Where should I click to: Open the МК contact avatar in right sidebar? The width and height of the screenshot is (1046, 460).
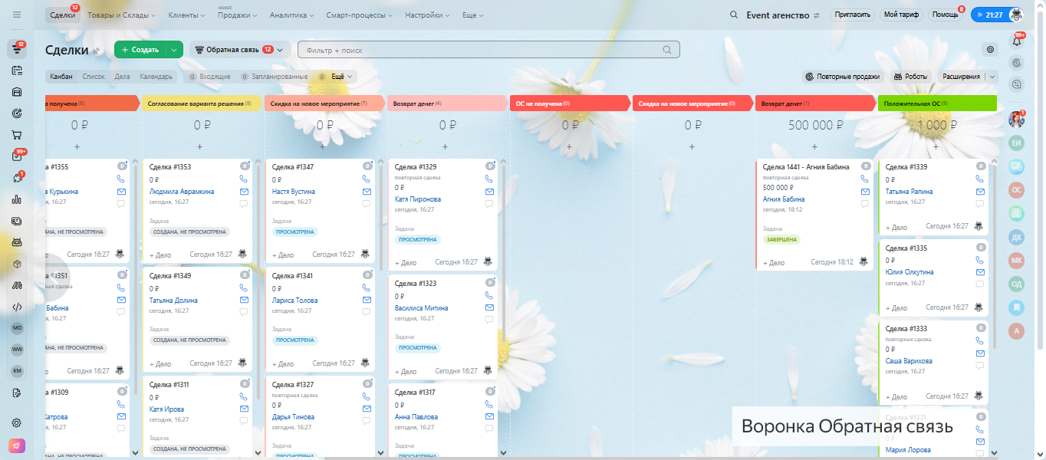coord(1017,261)
